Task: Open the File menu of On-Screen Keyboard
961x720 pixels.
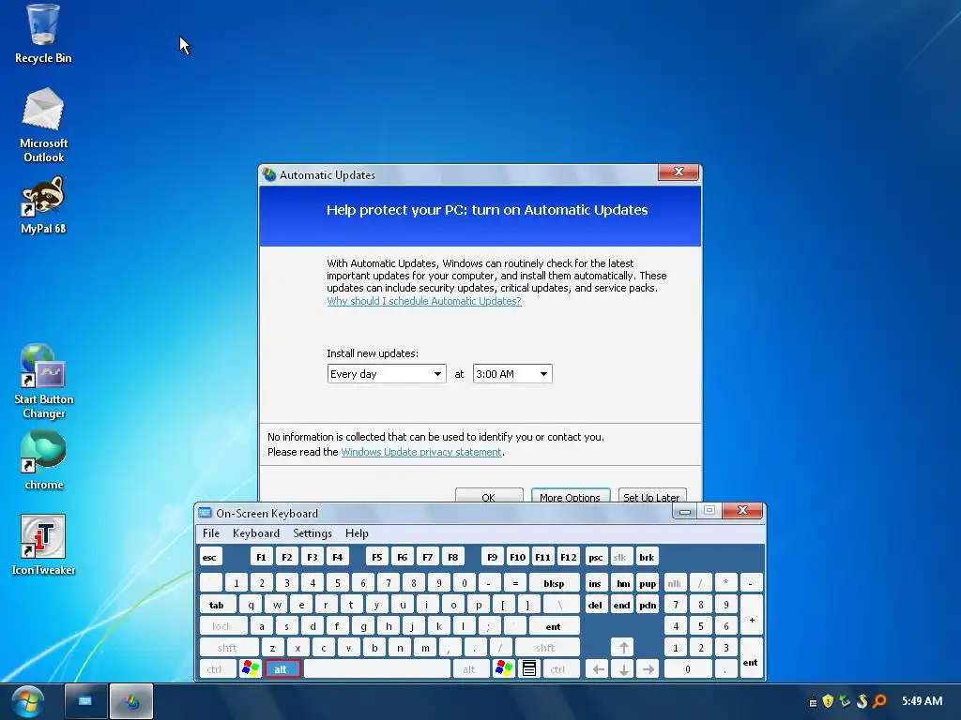Action: tap(211, 533)
